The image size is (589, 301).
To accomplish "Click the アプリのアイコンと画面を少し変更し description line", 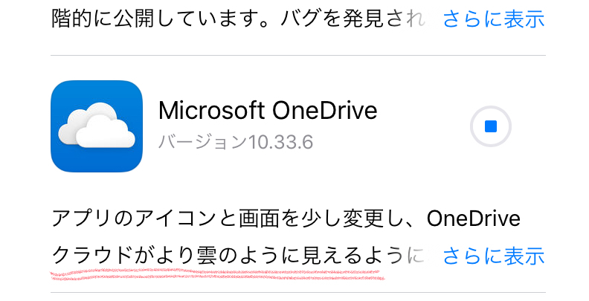I will pos(223,220).
